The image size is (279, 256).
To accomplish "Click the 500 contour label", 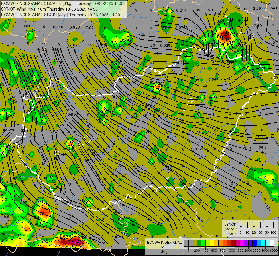I will click(x=63, y=236).
